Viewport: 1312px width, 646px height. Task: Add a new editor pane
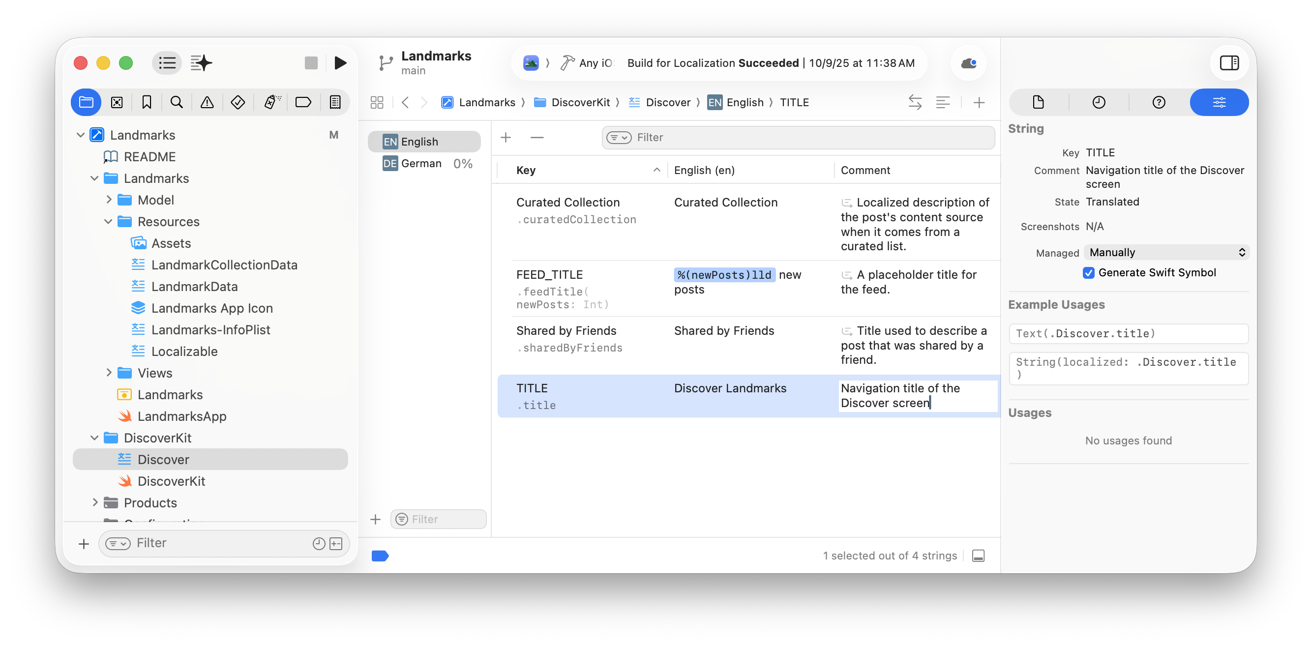coord(979,102)
